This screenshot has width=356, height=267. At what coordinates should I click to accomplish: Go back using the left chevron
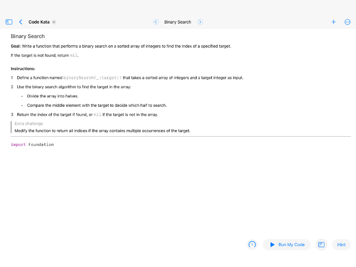(20, 22)
